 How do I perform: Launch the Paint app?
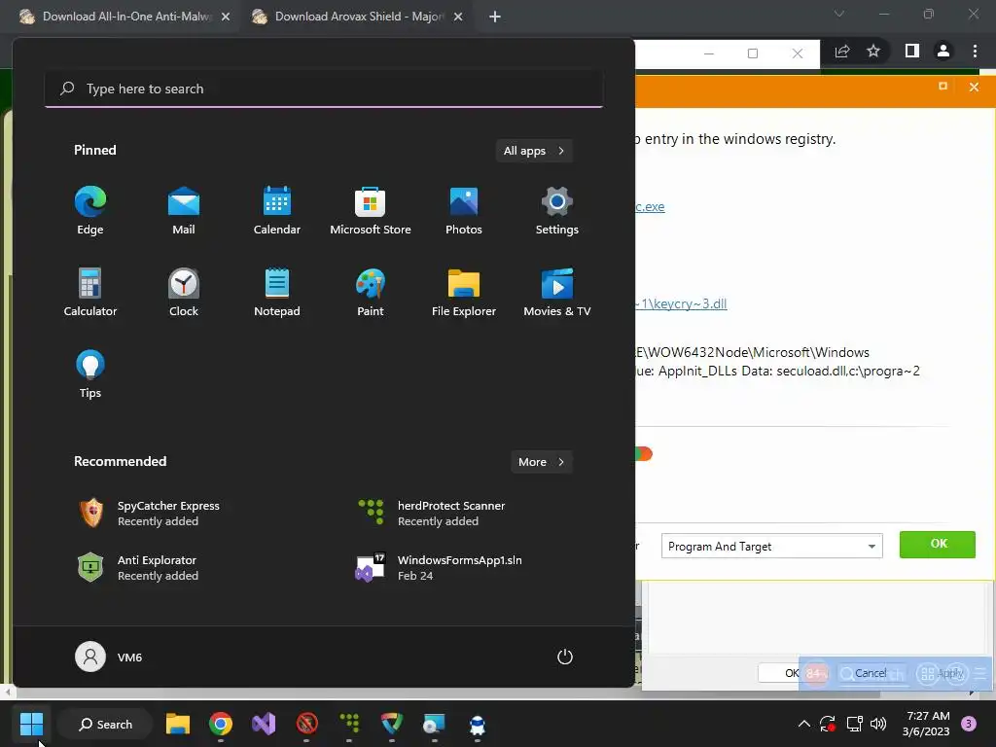coord(371,292)
